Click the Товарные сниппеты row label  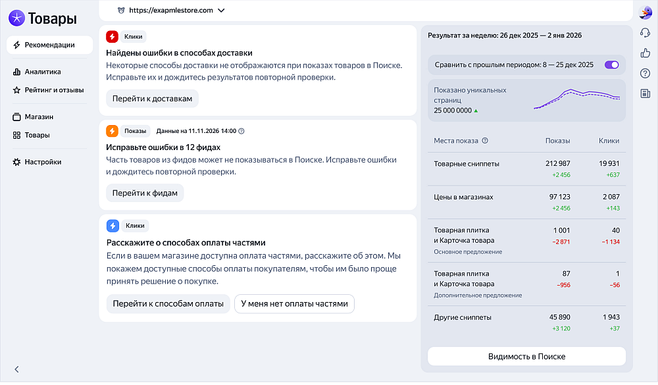467,164
